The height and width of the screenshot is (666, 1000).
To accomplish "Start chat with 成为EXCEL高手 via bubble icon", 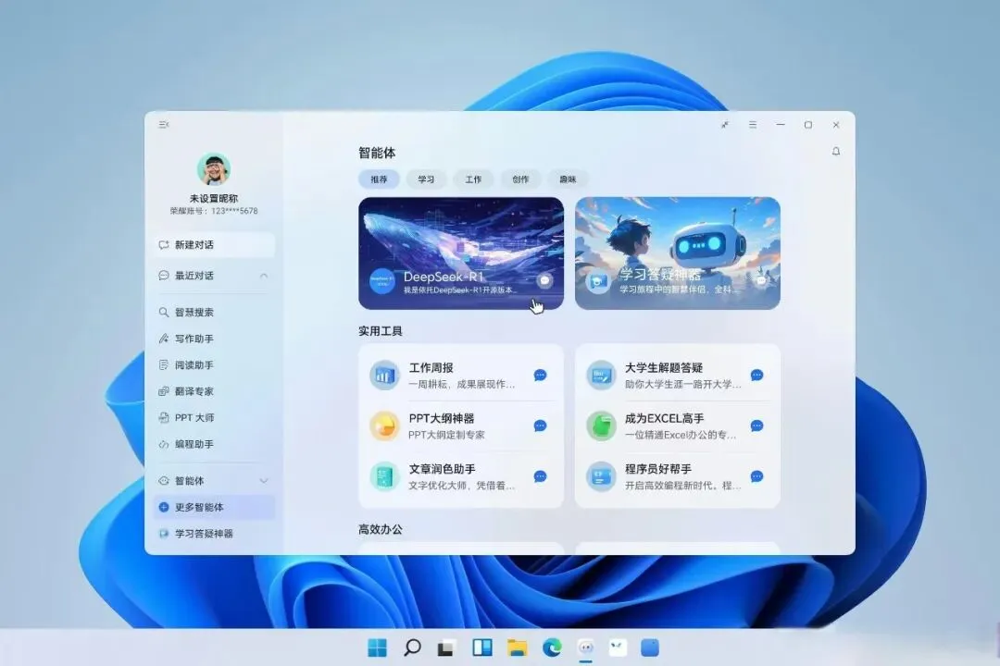I will click(x=757, y=425).
